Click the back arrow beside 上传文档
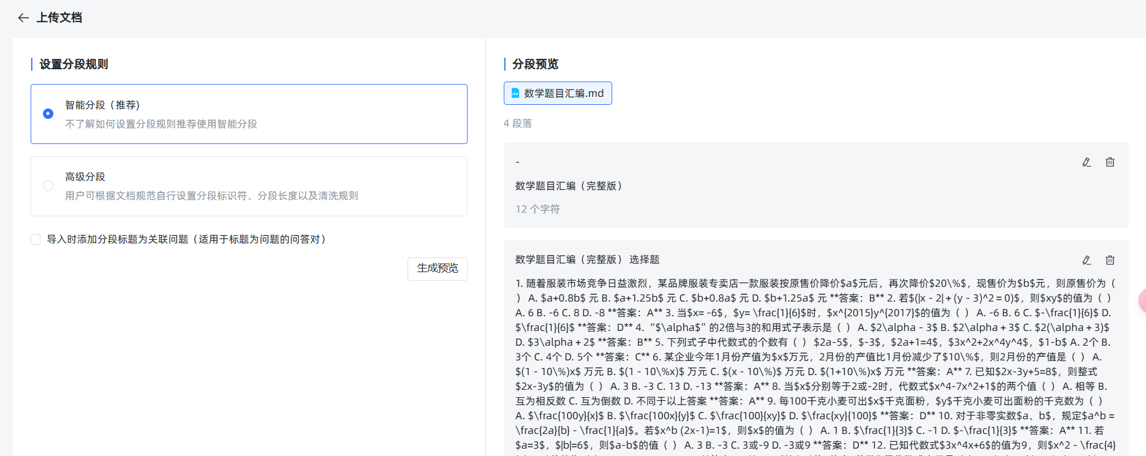Viewport: 1146px width, 456px height. (23, 18)
